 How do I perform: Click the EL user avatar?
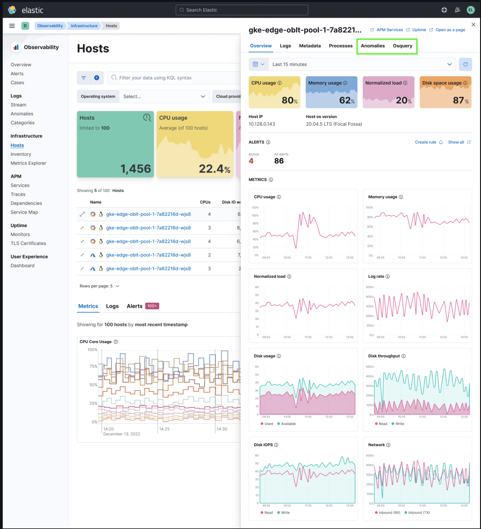470,10
